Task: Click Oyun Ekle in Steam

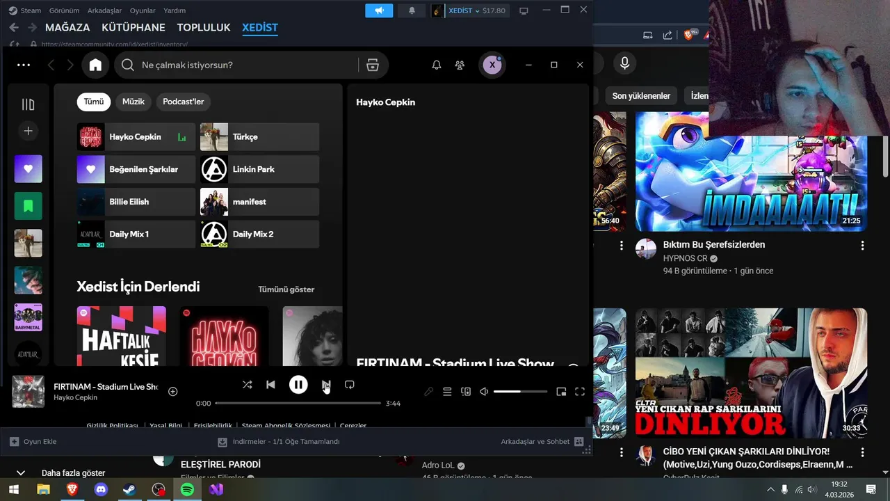Action: [x=33, y=441]
